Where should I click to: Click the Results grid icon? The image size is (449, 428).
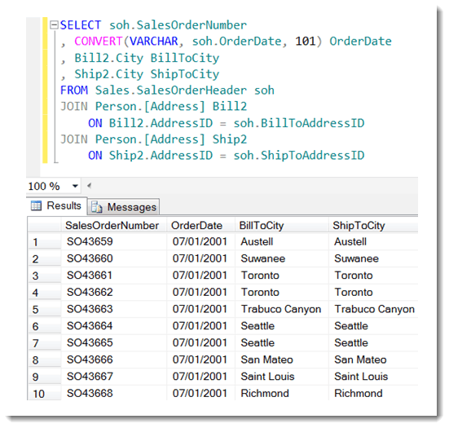(x=36, y=205)
